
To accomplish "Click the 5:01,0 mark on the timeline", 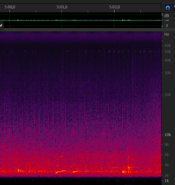I will click(x=62, y=7).
